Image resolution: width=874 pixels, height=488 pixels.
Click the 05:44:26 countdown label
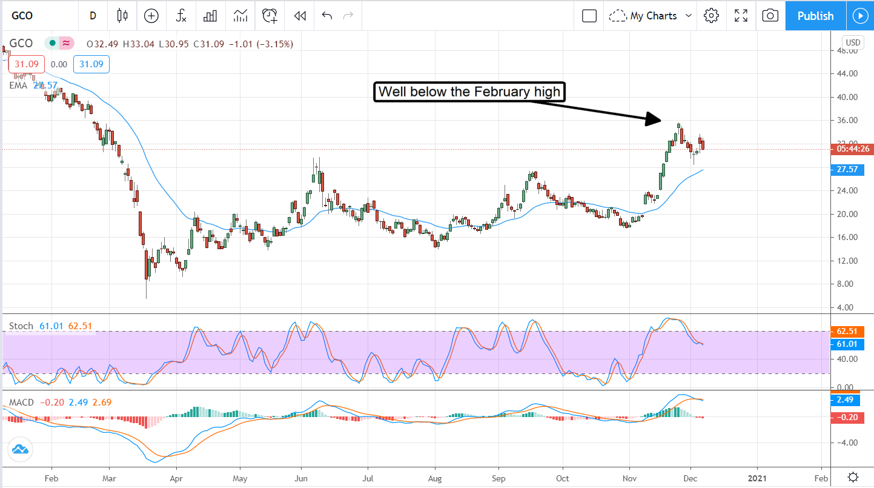click(853, 149)
